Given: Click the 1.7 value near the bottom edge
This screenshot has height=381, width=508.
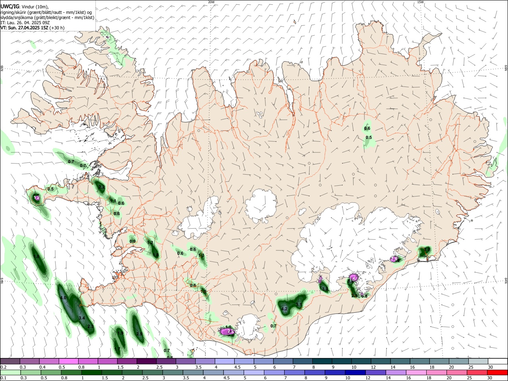Looking at the screenshot, I should click(x=117, y=349).
